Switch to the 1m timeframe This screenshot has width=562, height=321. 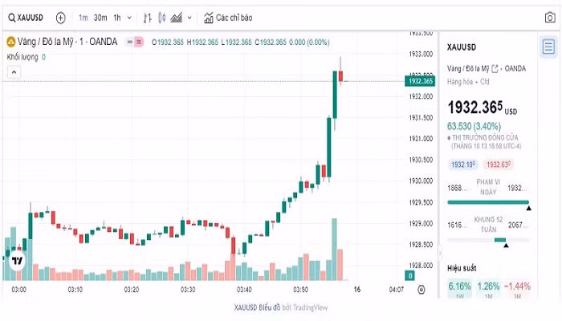tap(83, 17)
